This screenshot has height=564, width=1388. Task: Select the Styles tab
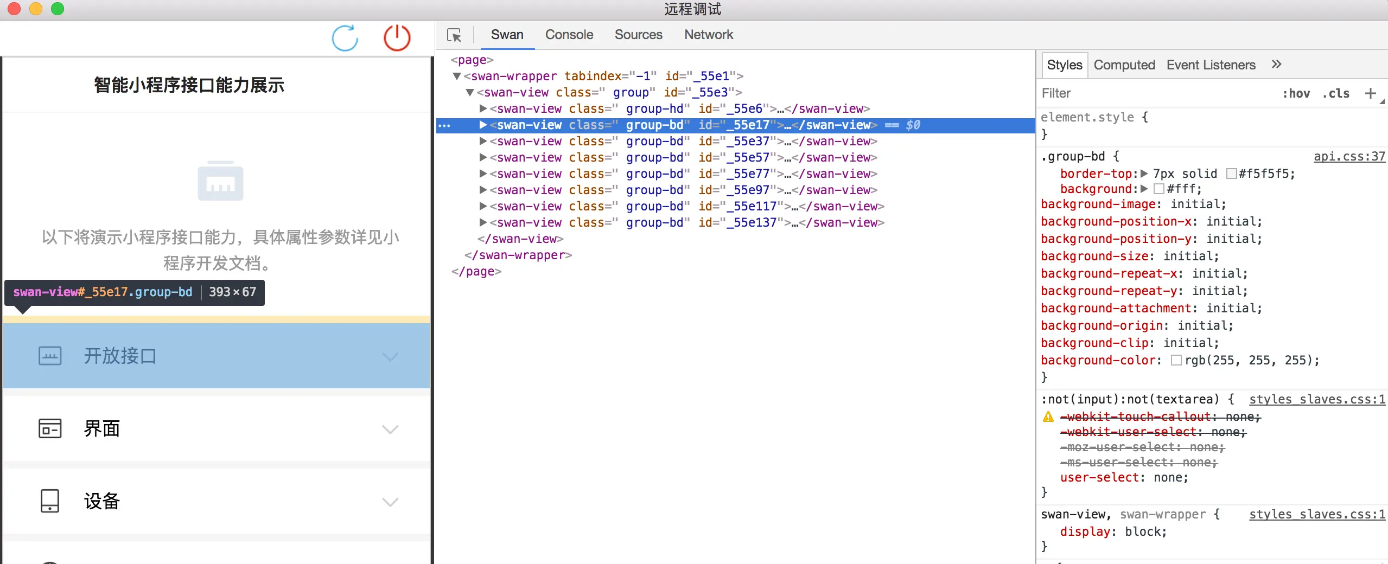click(1065, 65)
